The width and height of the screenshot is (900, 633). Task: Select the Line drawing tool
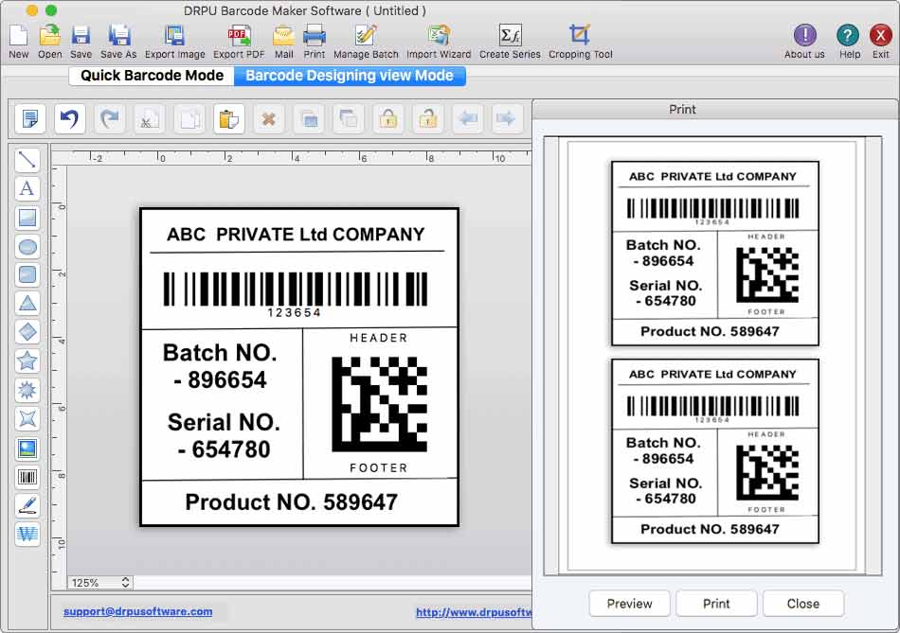tap(27, 160)
